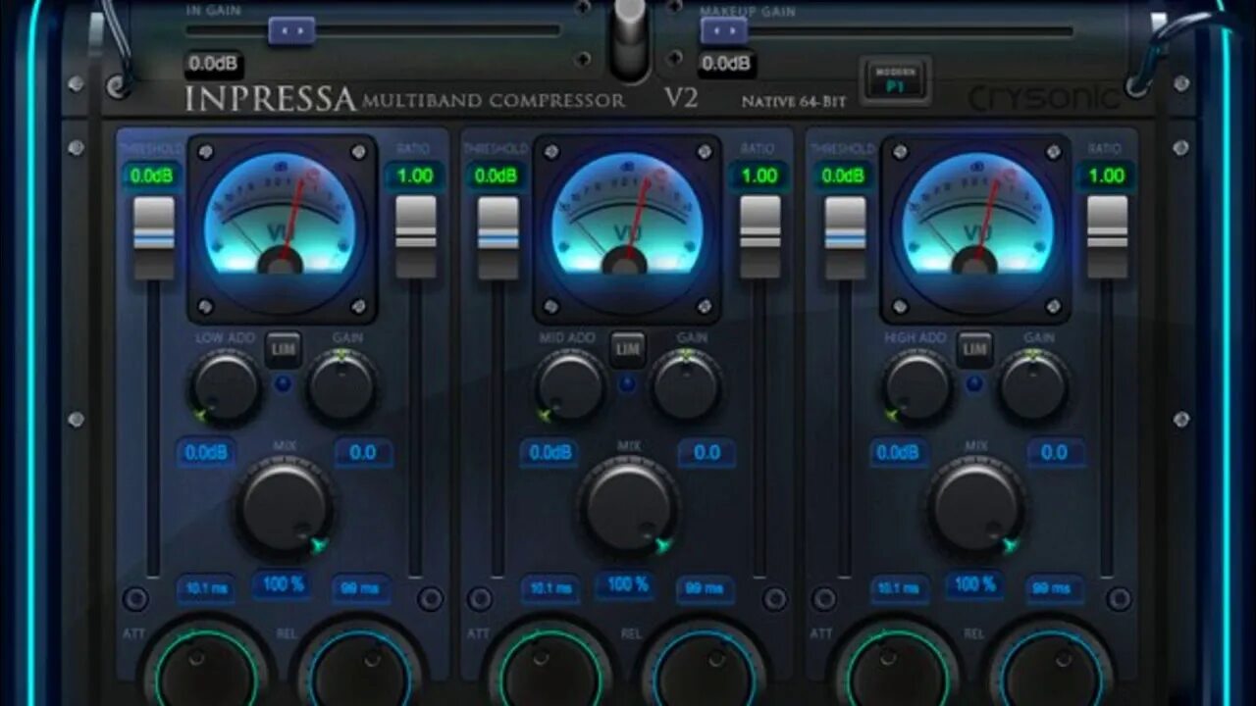Click the Low band release 99 ms value
The height and width of the screenshot is (706, 1256).
pos(360,589)
